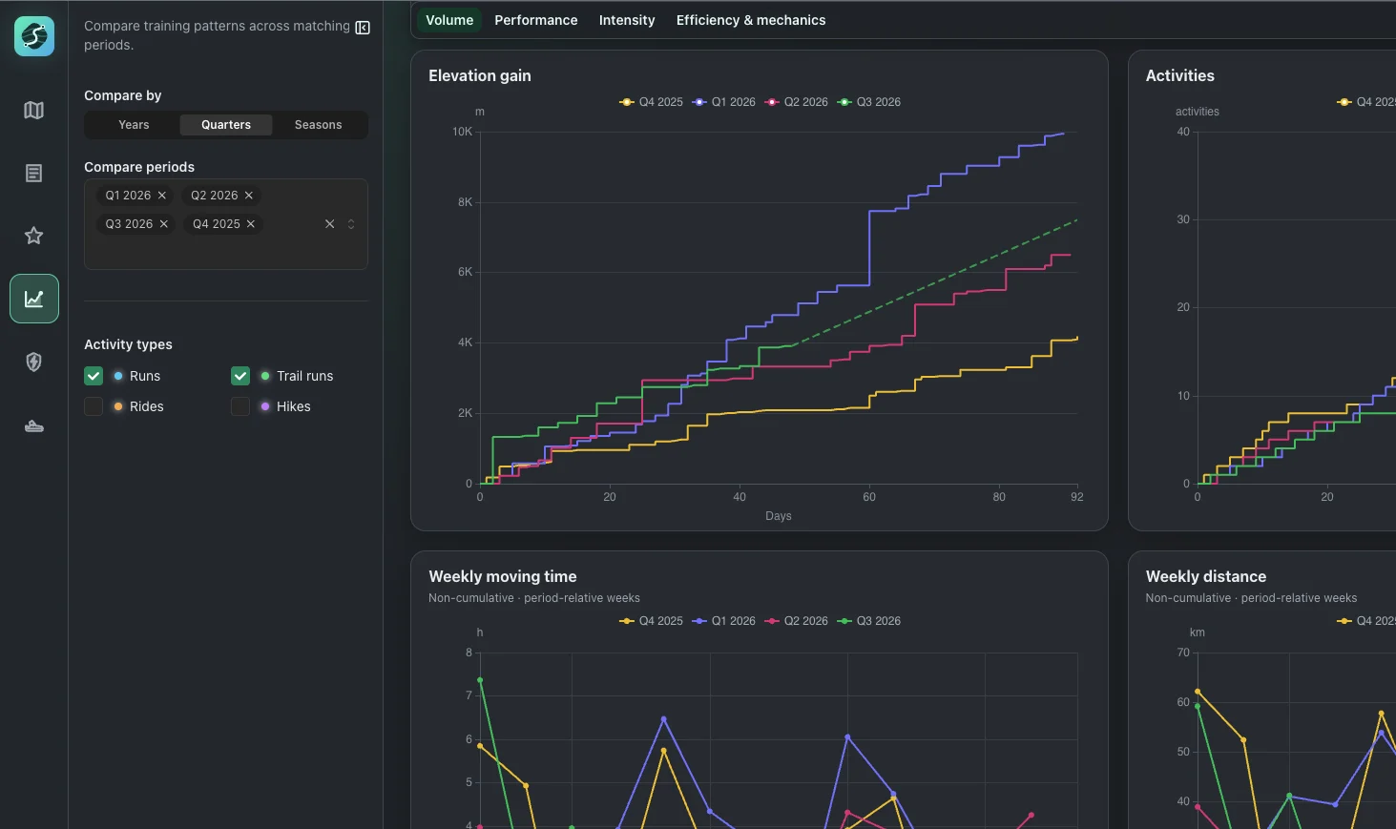This screenshot has width=1396, height=829.
Task: Switch to the Volume tab
Action: point(449,20)
